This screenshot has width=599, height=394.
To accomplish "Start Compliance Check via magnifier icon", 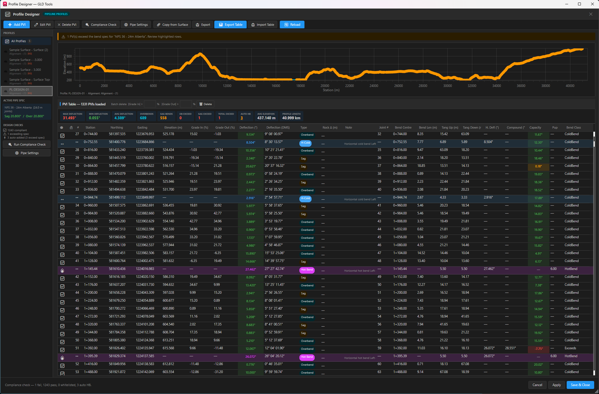I will (x=88, y=25).
